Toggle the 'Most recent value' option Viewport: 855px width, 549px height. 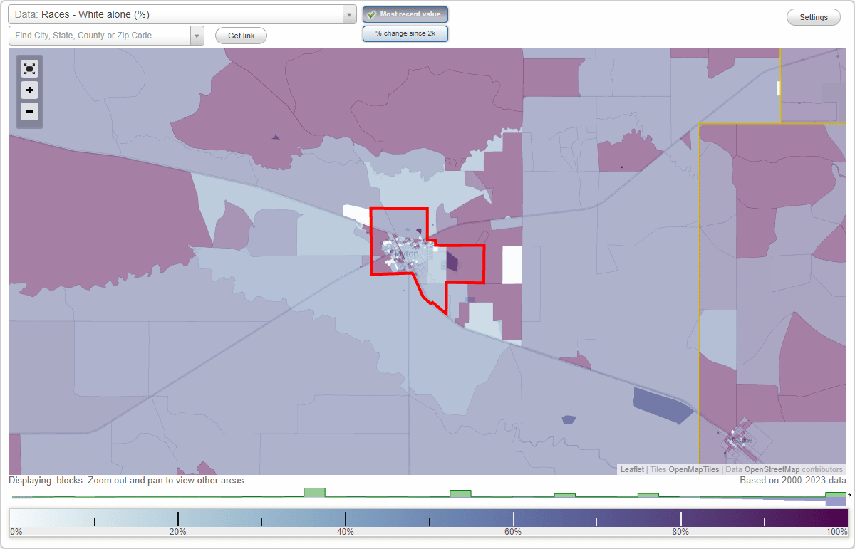click(x=405, y=14)
